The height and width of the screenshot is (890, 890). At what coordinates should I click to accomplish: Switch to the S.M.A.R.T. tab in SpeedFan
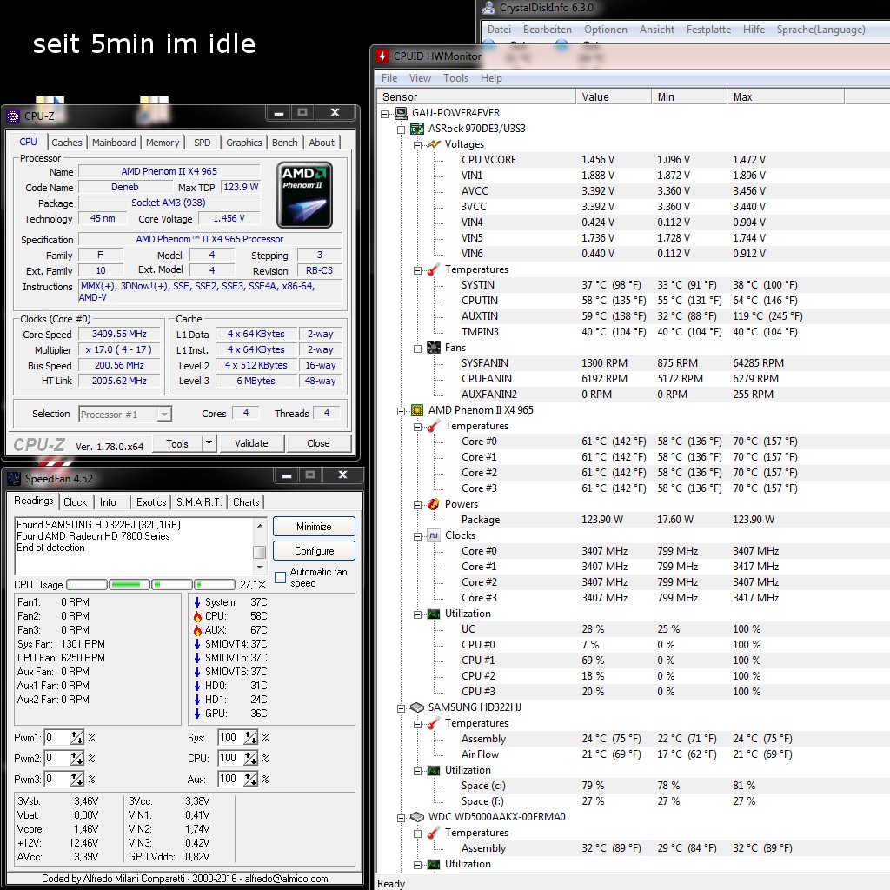click(x=199, y=502)
